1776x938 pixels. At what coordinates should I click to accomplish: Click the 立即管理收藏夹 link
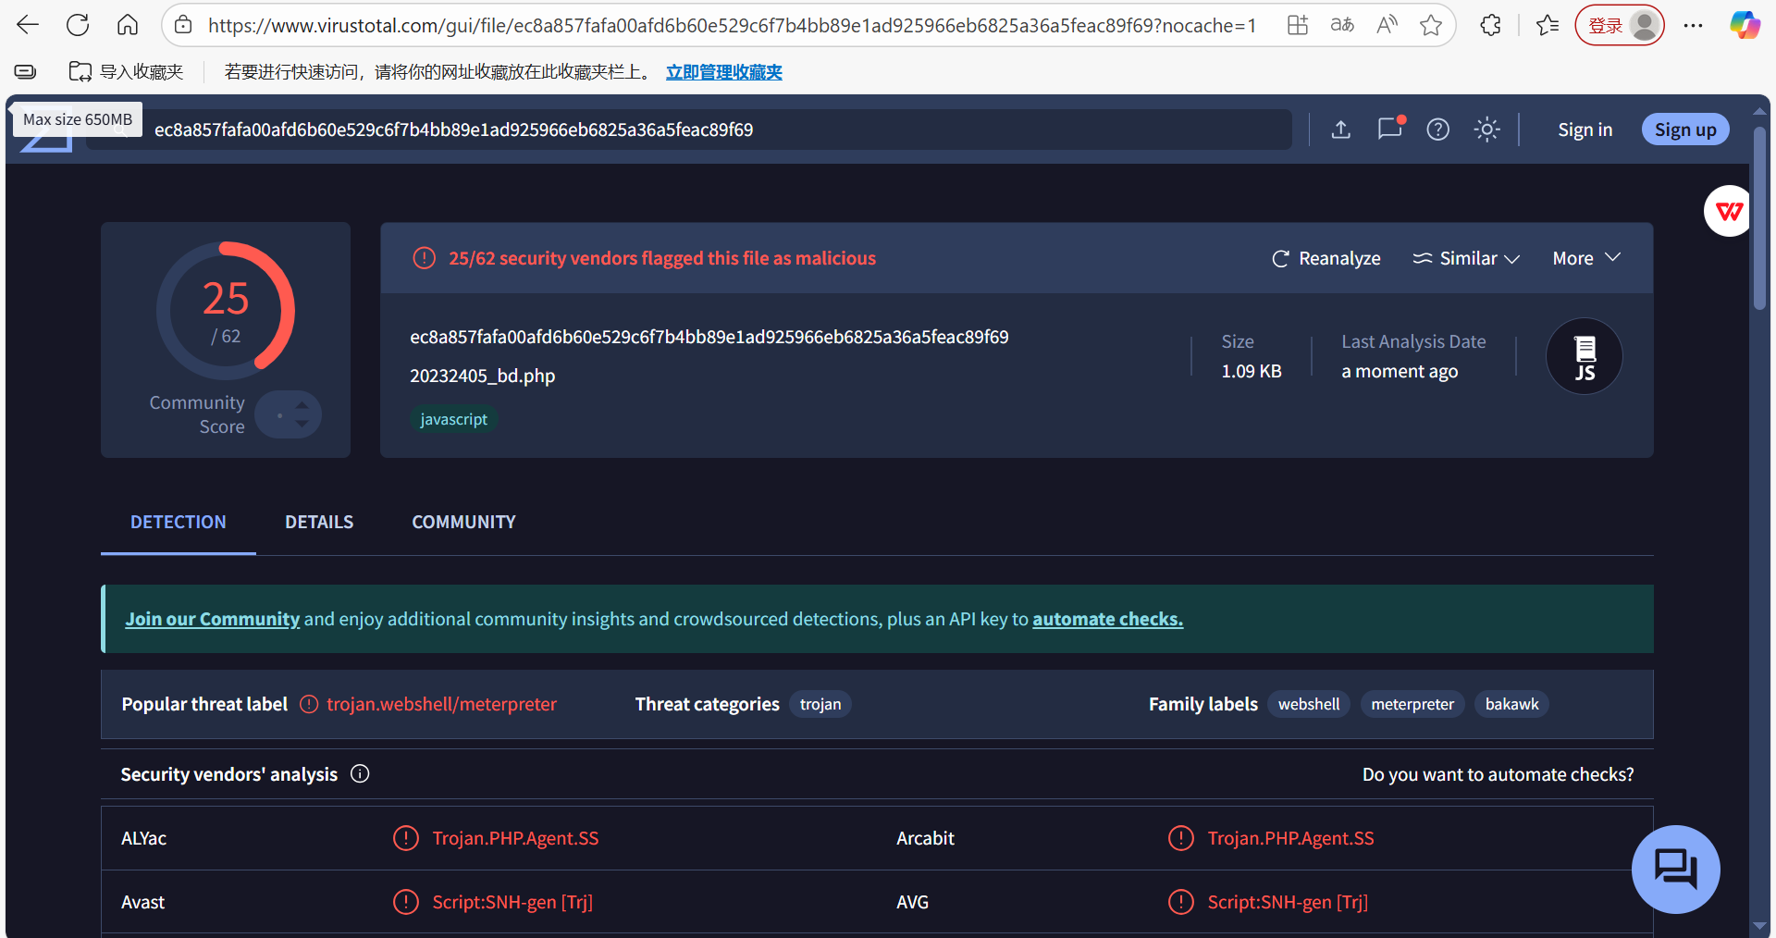click(x=724, y=71)
